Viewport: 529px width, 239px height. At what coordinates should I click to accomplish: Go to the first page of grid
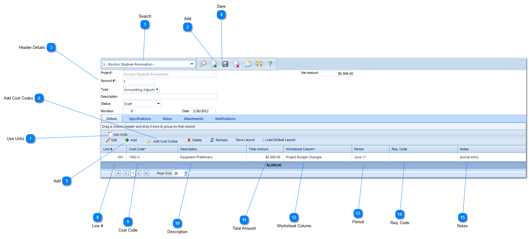tap(118, 173)
